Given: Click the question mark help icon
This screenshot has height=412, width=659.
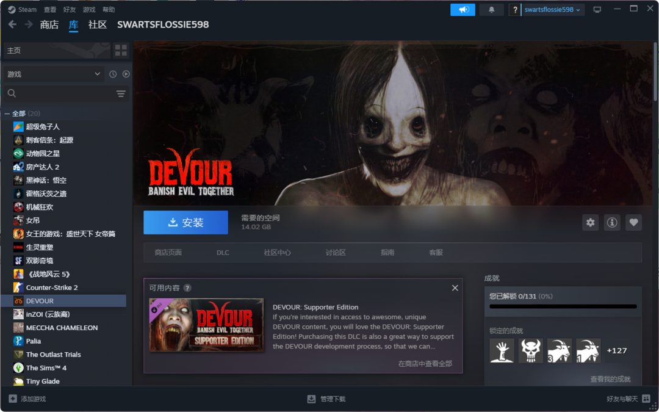Looking at the screenshot, I should 515,10.
